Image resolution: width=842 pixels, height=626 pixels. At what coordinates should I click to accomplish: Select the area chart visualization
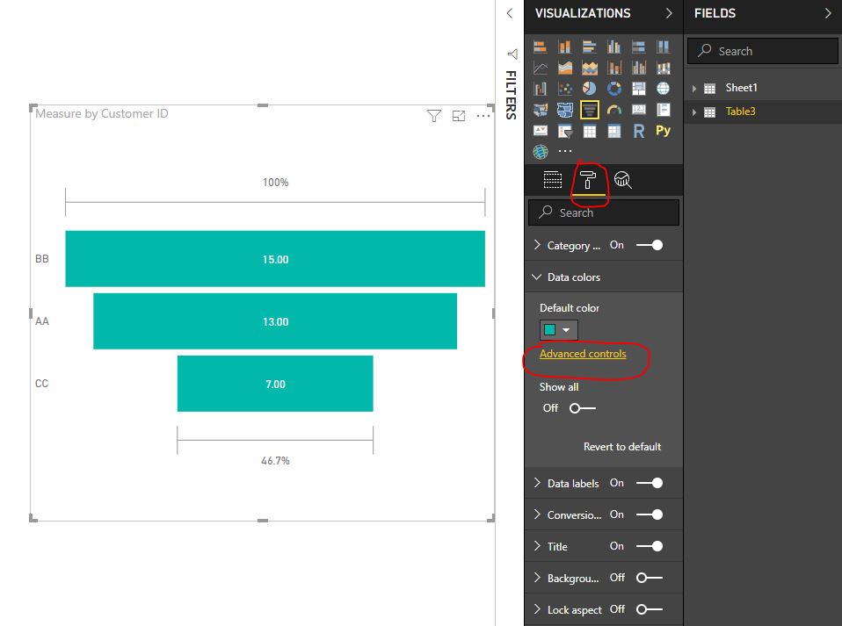point(564,68)
